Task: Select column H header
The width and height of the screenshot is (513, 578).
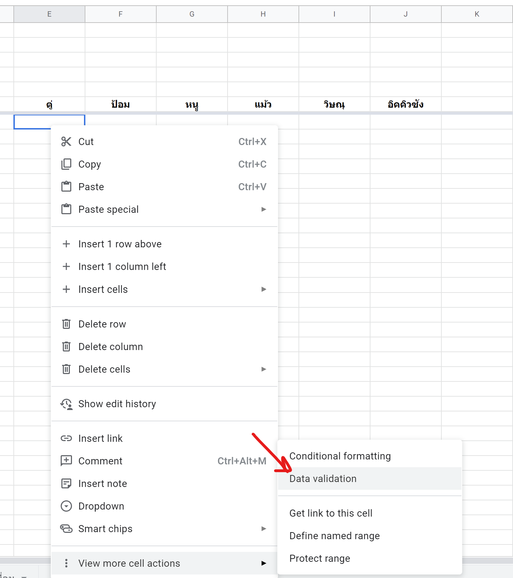Action: [x=263, y=14]
